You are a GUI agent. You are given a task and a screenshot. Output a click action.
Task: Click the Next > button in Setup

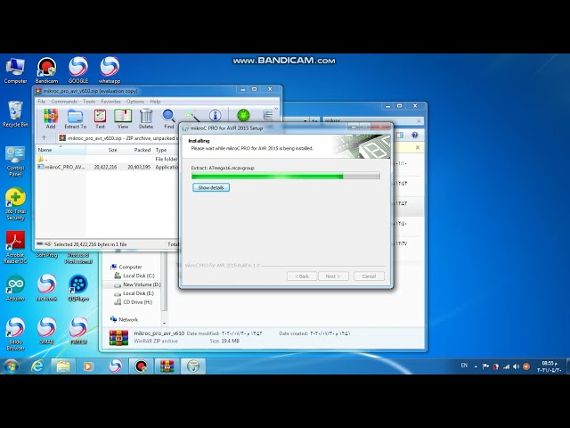coord(333,276)
